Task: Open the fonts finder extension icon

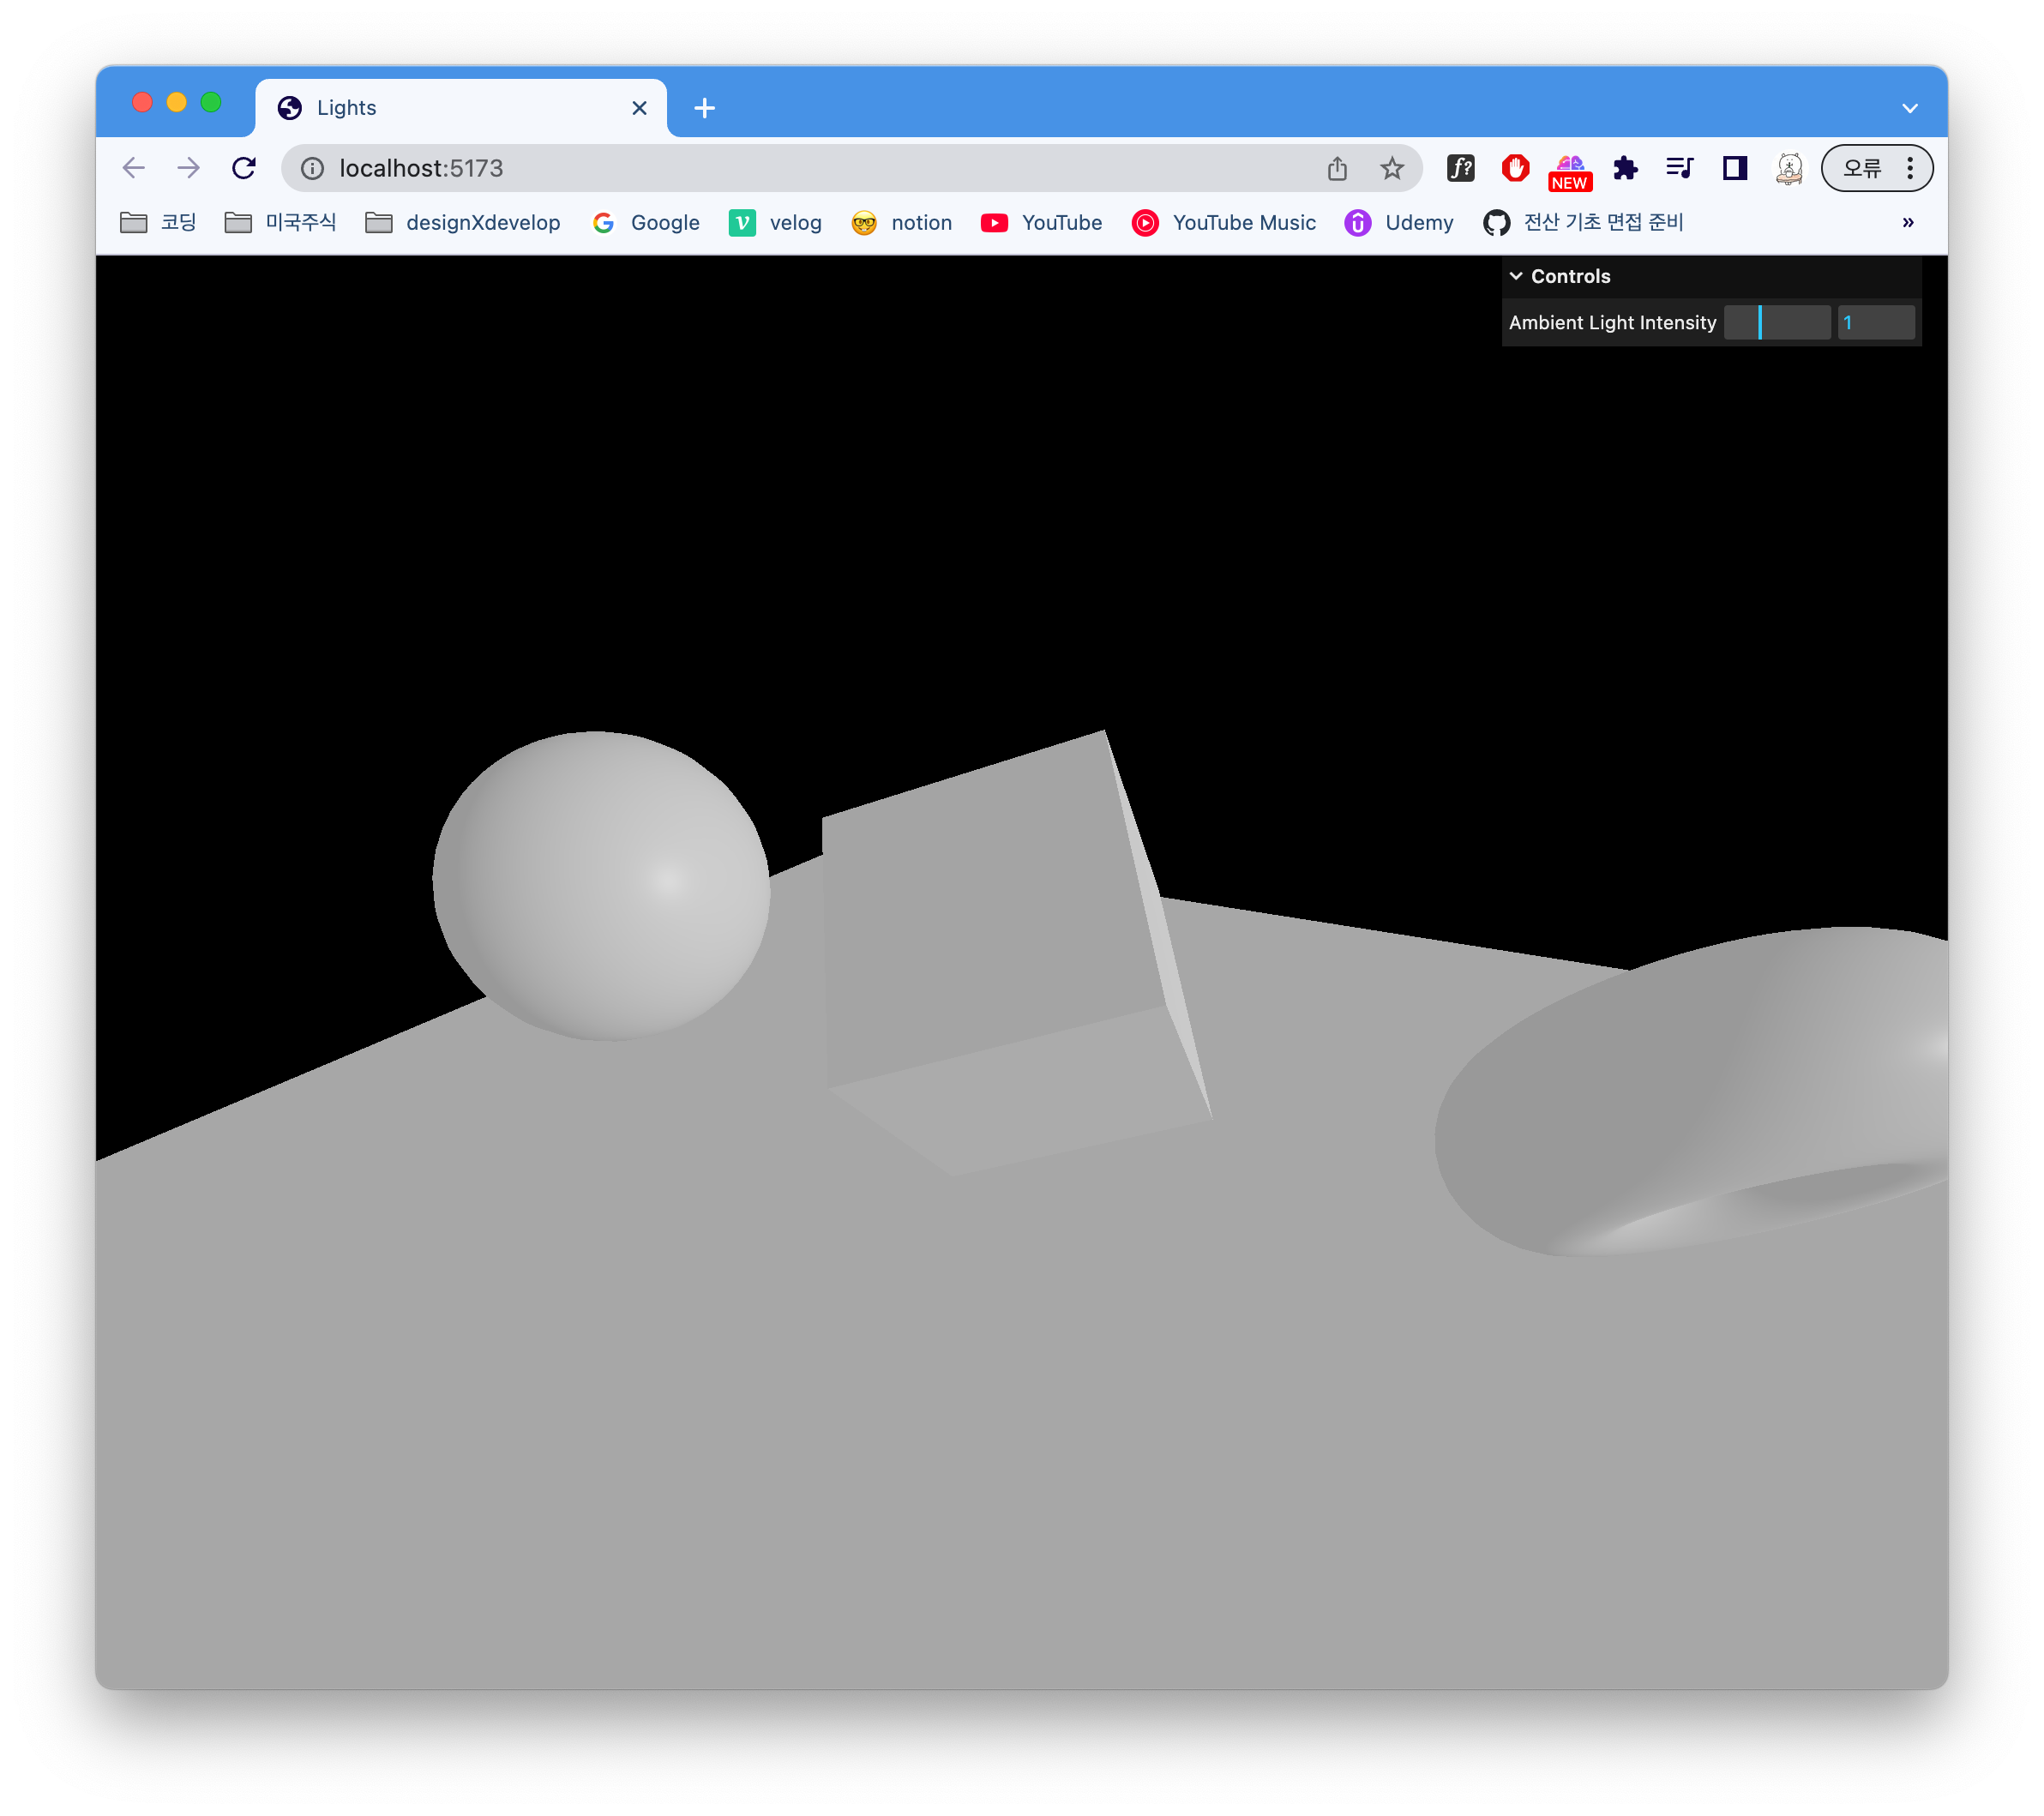Action: coord(1460,168)
